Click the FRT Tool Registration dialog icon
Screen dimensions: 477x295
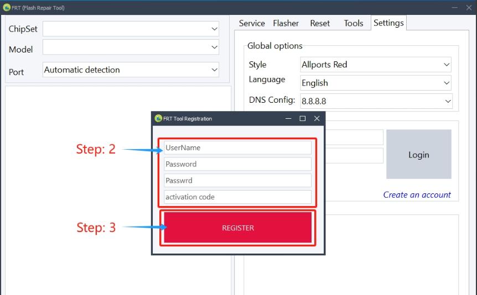click(x=158, y=118)
